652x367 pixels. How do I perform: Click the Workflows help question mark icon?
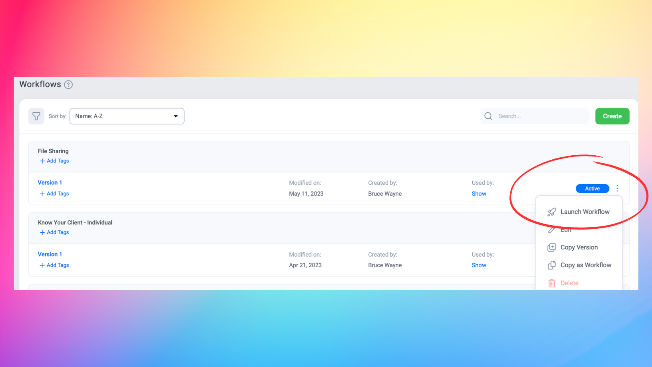68,84
